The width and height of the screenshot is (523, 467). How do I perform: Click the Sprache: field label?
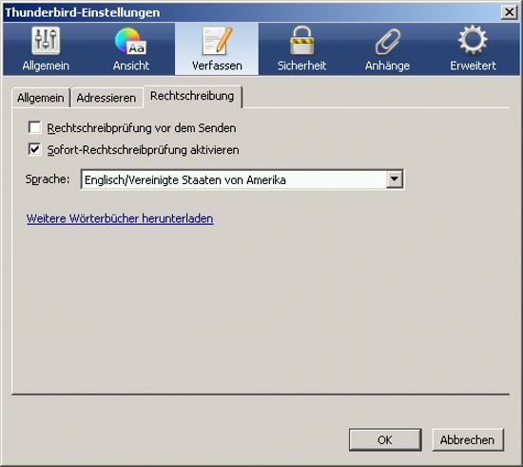[48, 179]
